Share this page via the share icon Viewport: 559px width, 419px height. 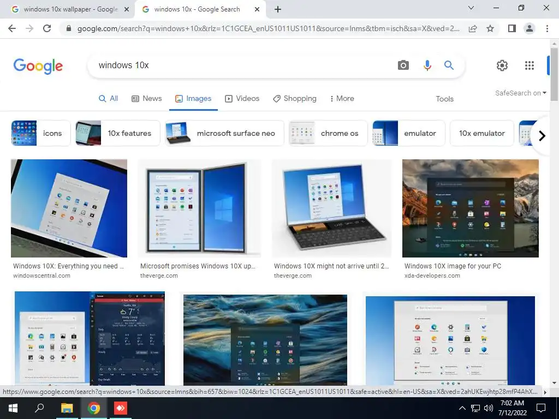click(x=473, y=28)
